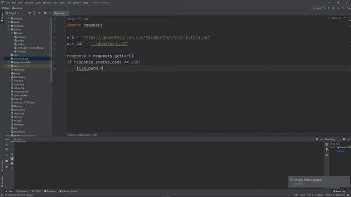Click the Project vertical side tab

tap(2, 17)
